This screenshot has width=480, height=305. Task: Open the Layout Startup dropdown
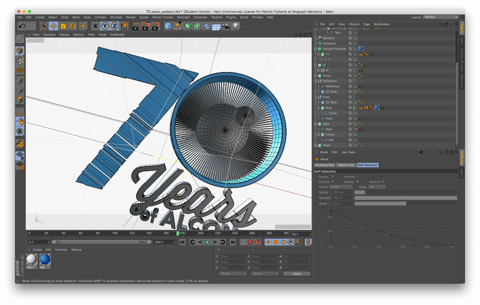pyautogui.click(x=441, y=17)
